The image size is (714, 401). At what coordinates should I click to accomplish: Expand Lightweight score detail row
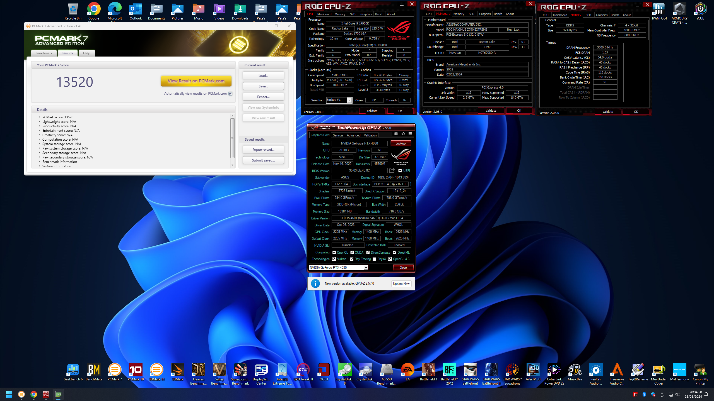pos(39,122)
